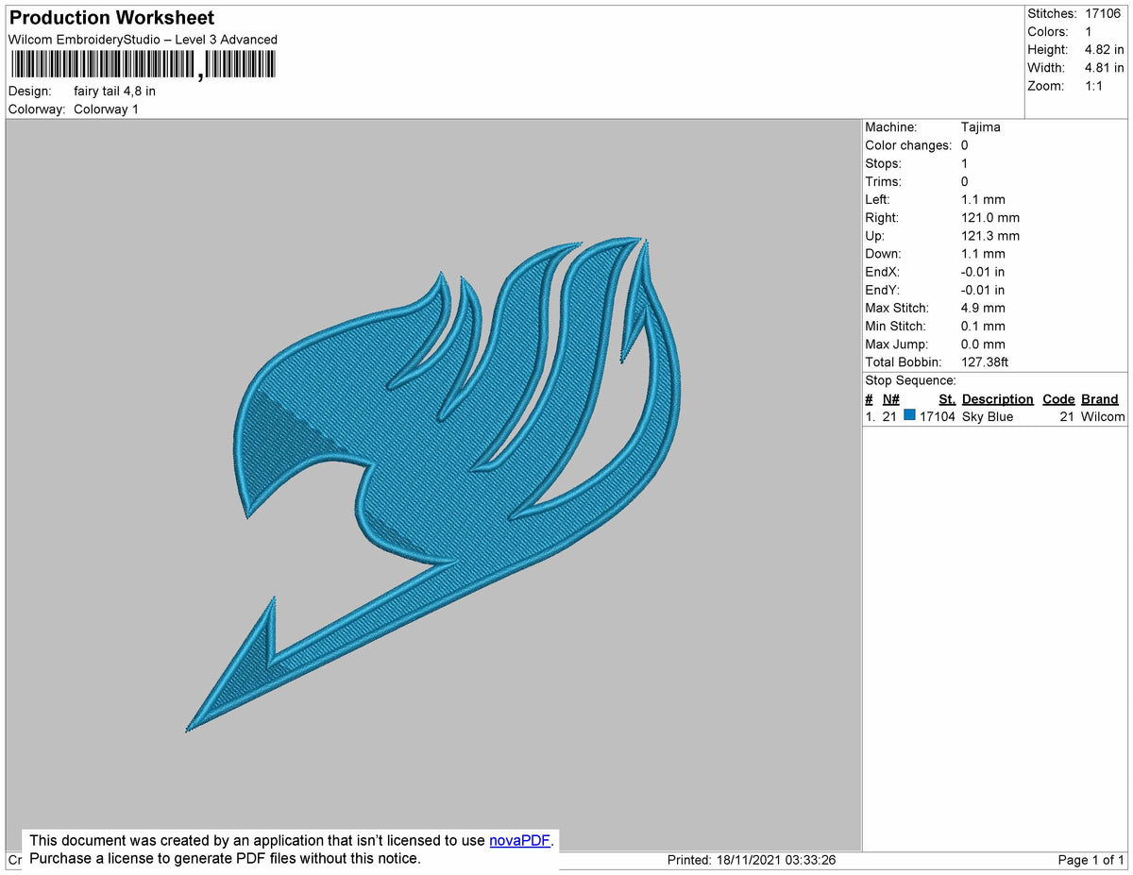Select the 'Colorway 1' value

click(106, 109)
